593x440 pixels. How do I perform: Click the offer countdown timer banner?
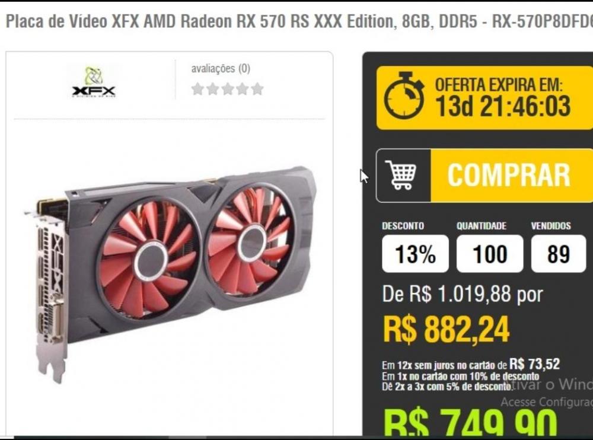coord(484,98)
